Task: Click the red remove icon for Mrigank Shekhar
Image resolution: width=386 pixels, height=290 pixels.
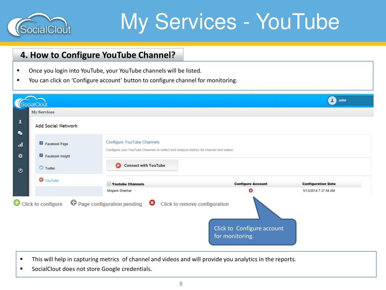Action: point(251,190)
